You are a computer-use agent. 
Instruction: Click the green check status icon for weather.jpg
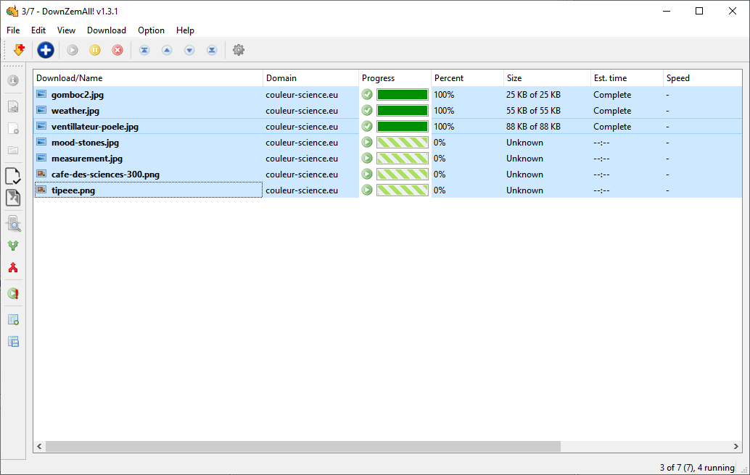(367, 110)
